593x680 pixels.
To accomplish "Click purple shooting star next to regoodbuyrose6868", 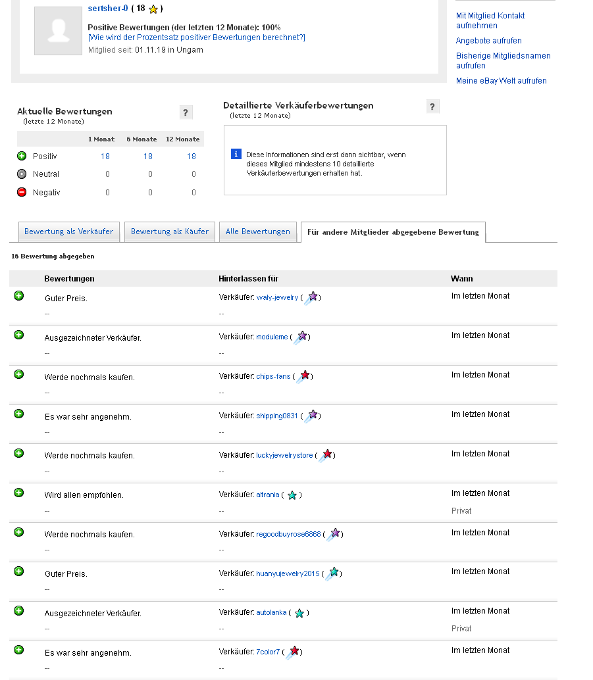I will (334, 535).
